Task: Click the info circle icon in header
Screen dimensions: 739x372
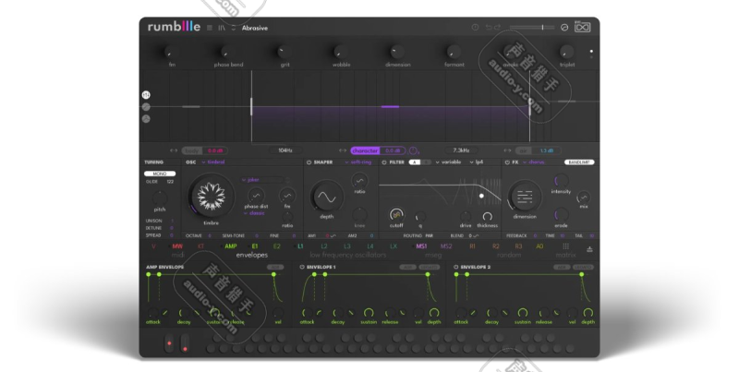Action: 475,28
